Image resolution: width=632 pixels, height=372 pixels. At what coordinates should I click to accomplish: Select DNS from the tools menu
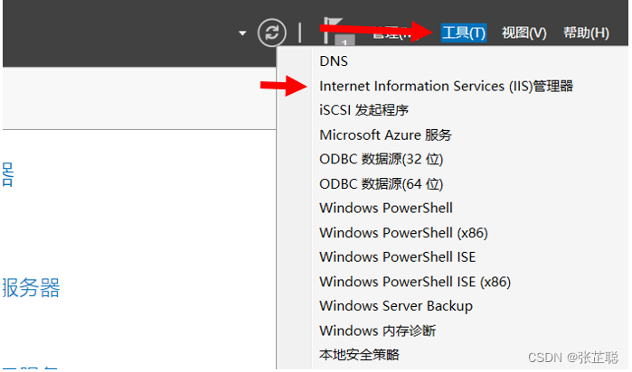(x=334, y=61)
